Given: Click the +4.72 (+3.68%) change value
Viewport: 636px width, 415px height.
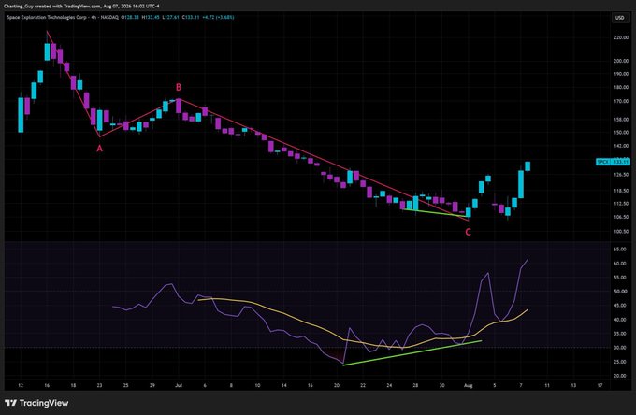Looking at the screenshot, I should tap(218, 17).
